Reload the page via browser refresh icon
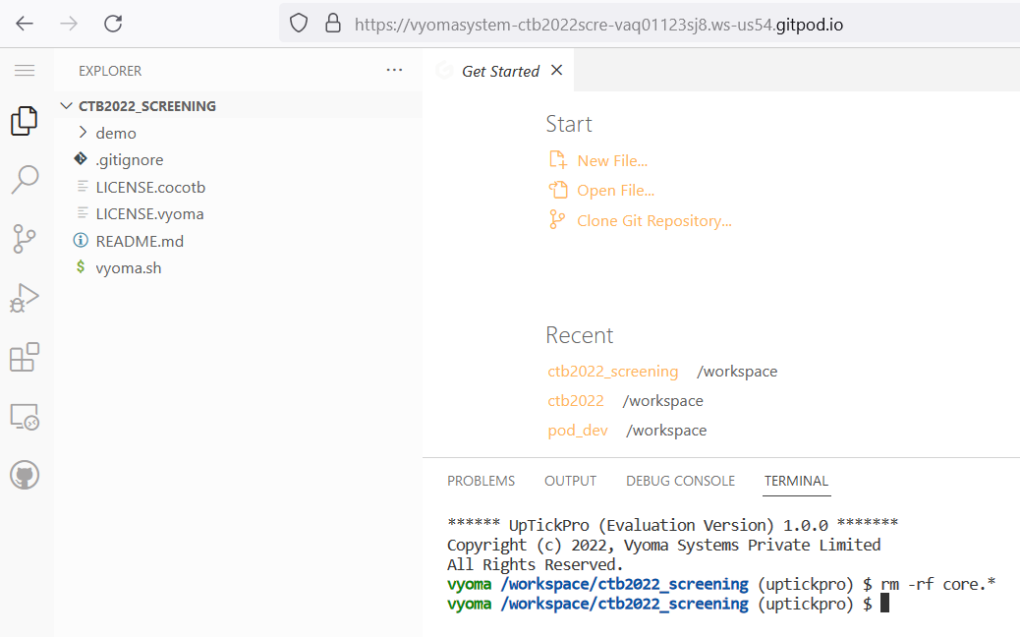 coord(112,25)
